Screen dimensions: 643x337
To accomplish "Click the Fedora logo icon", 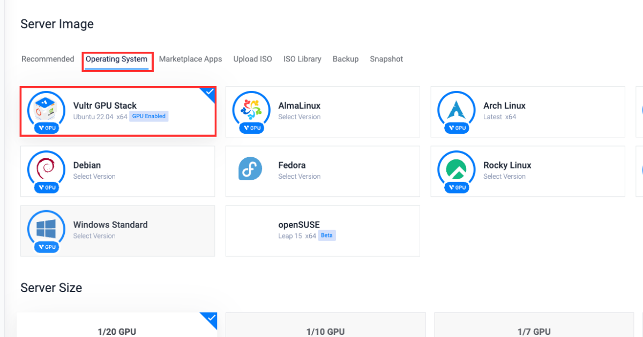I will (251, 169).
